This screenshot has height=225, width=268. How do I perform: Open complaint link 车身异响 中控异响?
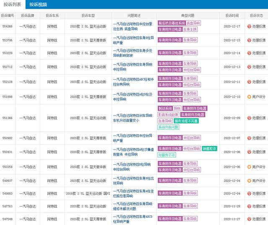(133, 67)
